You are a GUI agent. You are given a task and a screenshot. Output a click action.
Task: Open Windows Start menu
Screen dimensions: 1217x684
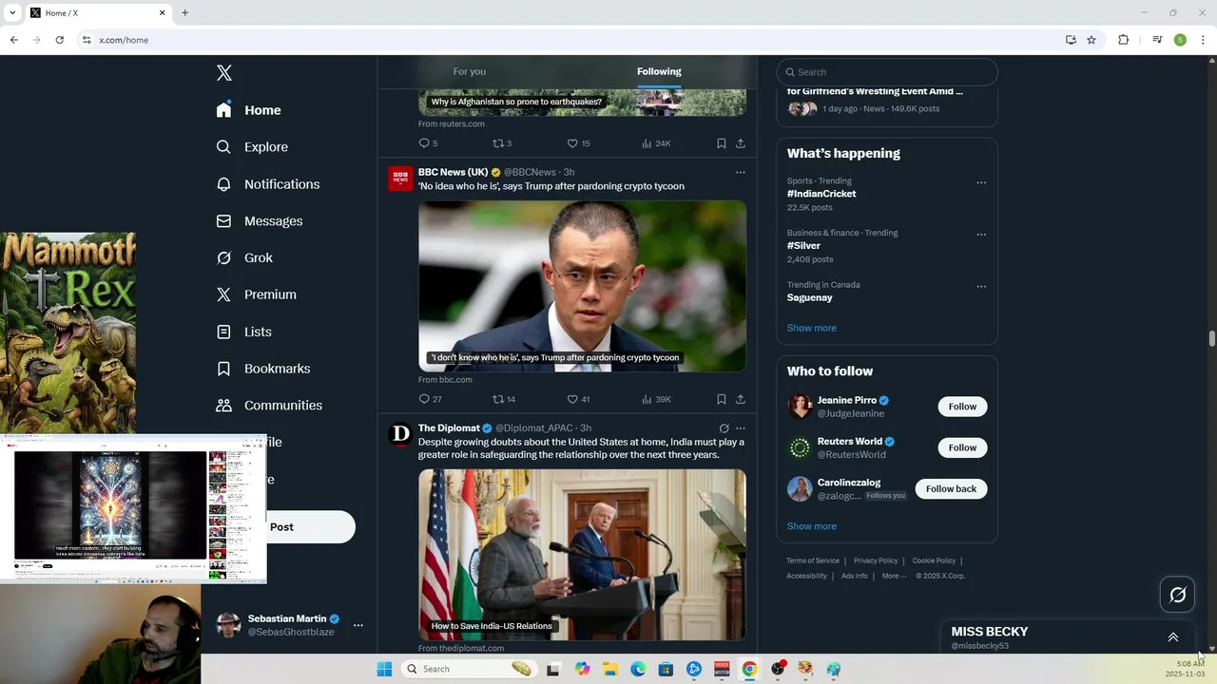(x=384, y=669)
